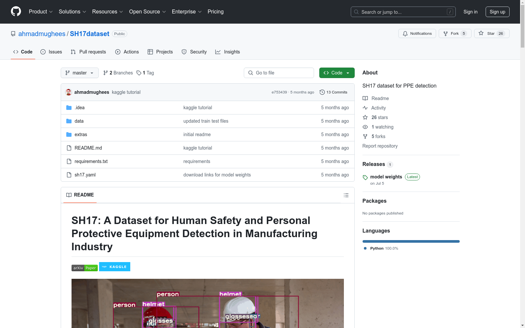Click the Notifications bell button
525x328 pixels.
click(417, 33)
